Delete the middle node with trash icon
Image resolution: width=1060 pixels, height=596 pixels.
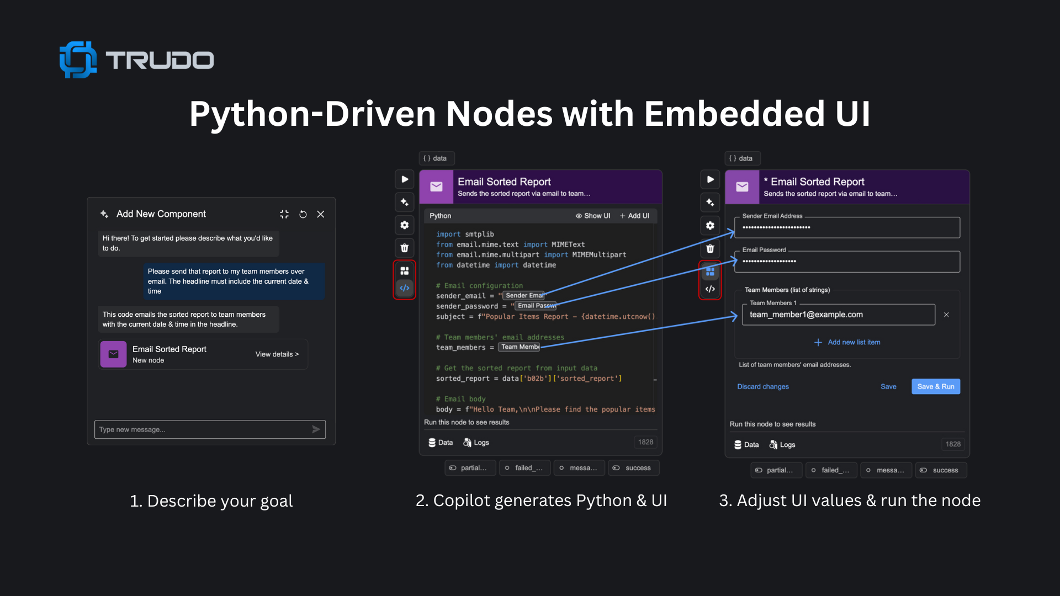pyautogui.click(x=405, y=248)
